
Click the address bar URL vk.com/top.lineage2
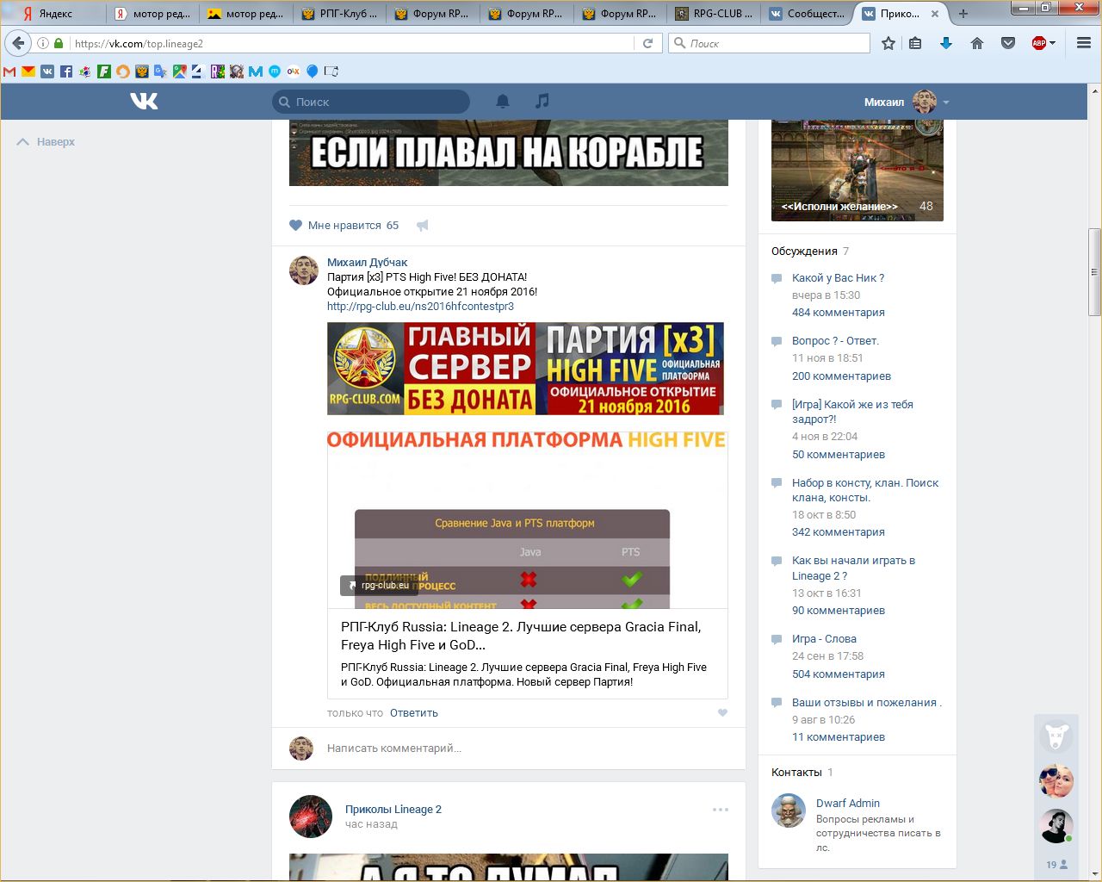tap(139, 43)
